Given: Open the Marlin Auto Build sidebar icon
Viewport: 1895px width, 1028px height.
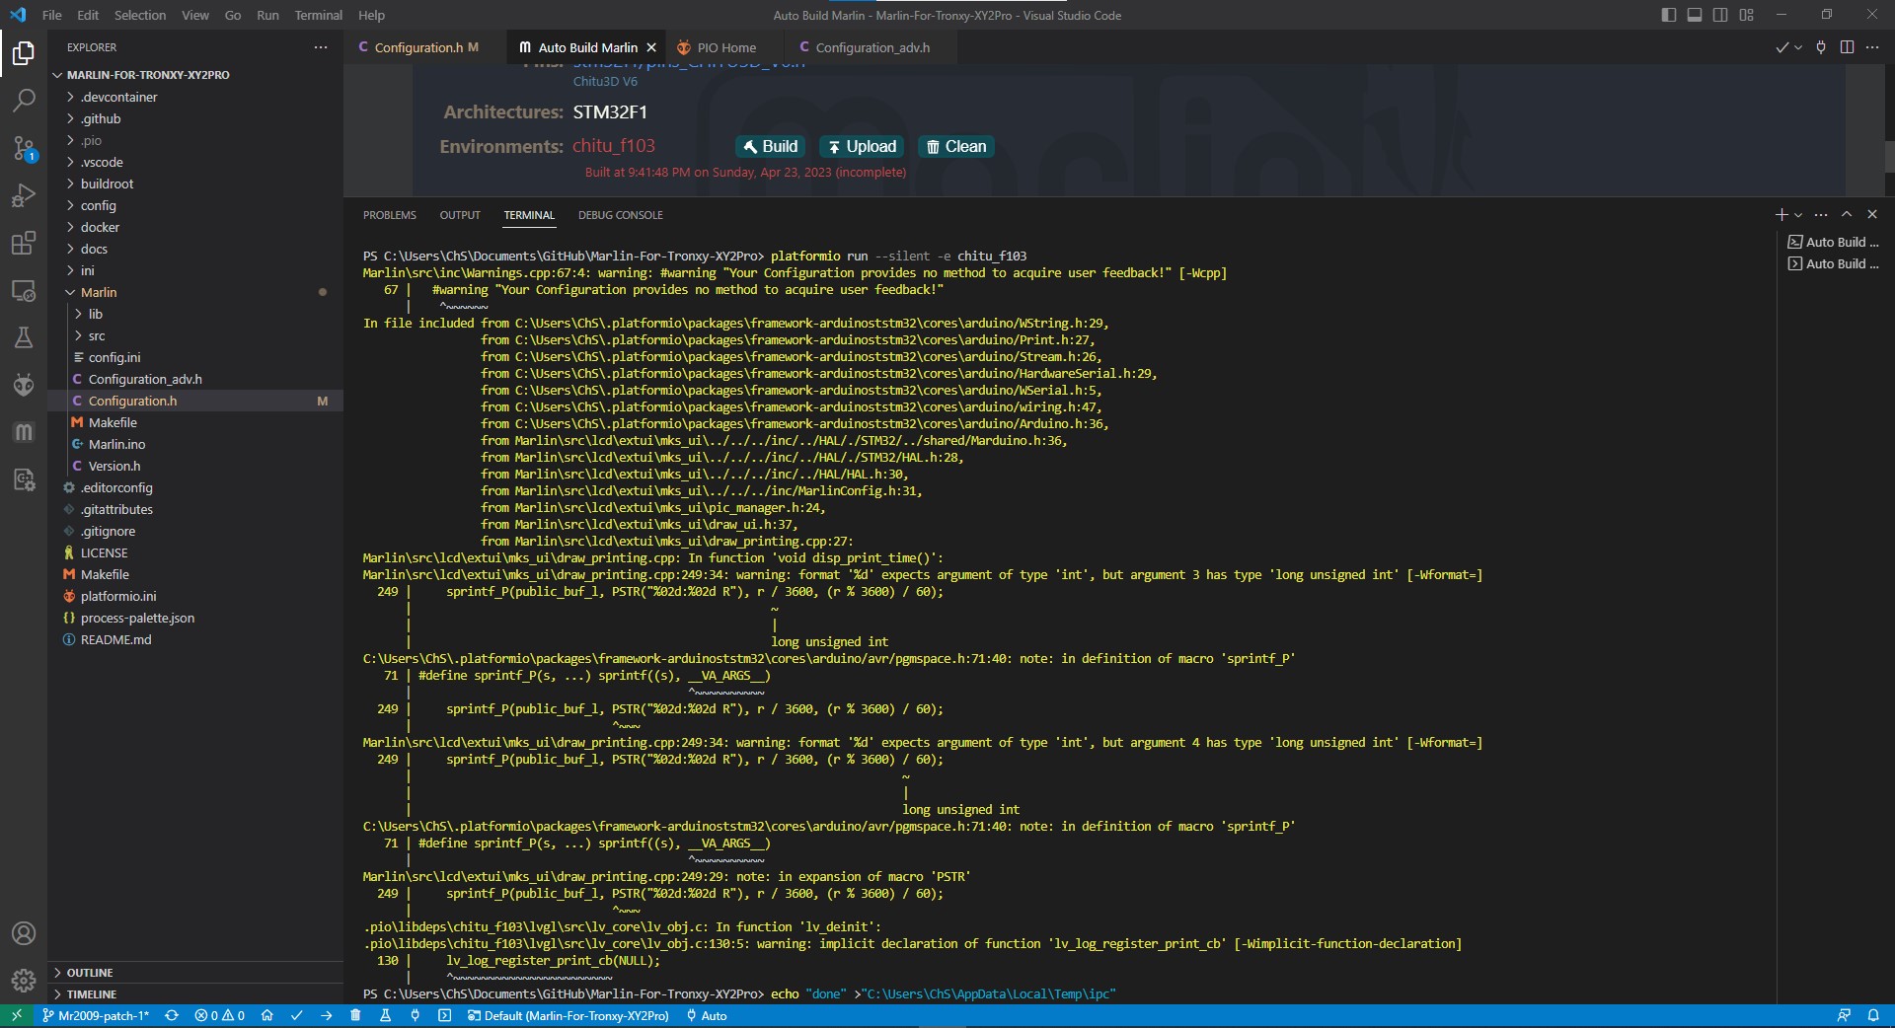Looking at the screenshot, I should coord(24,432).
